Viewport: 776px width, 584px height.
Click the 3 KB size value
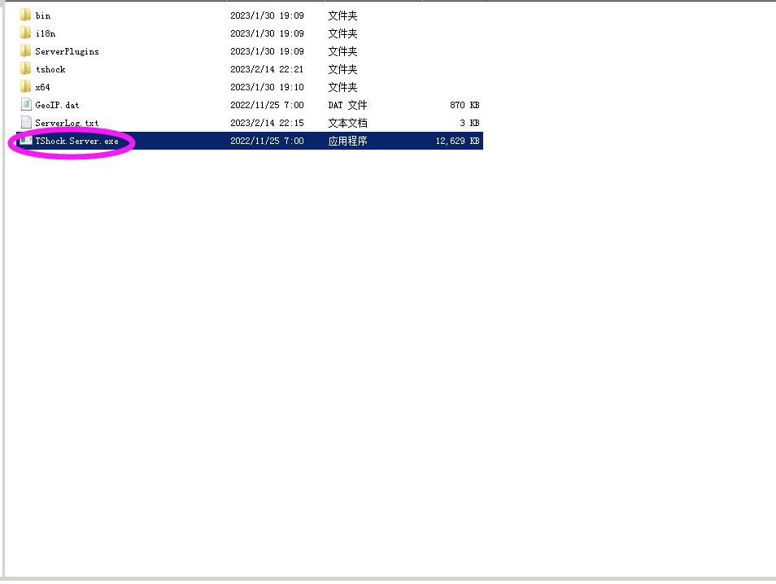[x=469, y=123]
